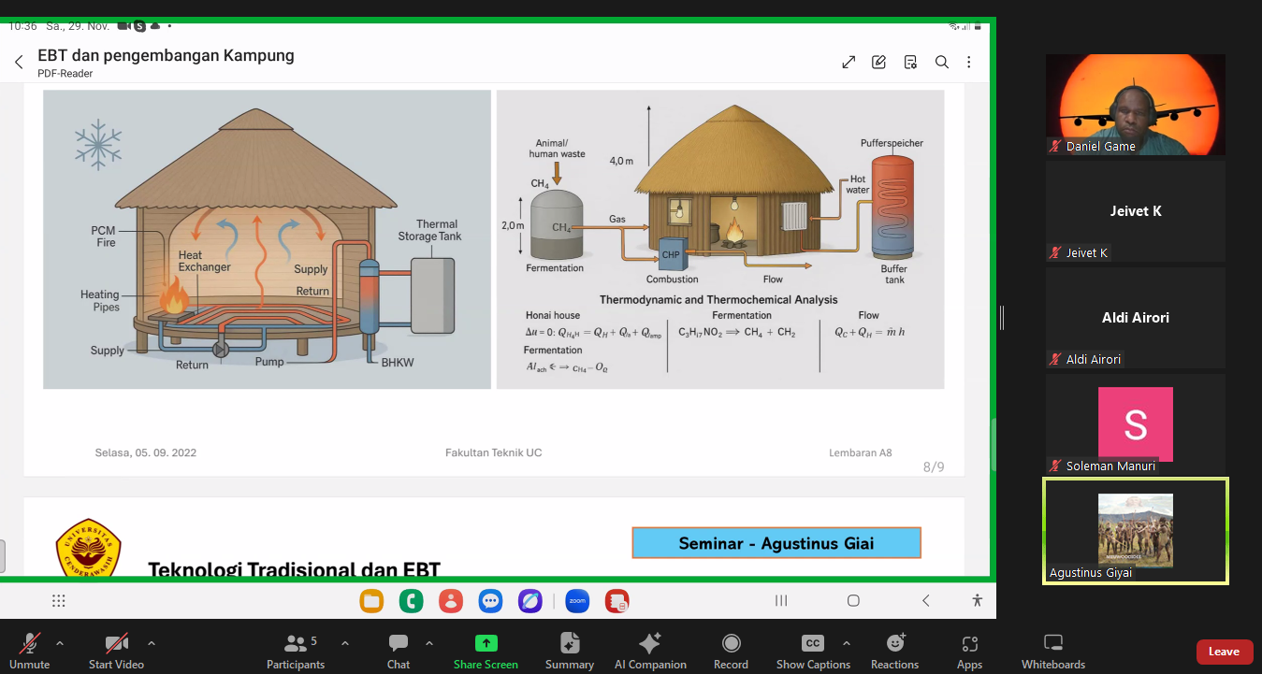The width and height of the screenshot is (1262, 674).
Task: Click the page indicator 8/9
Action: click(934, 466)
